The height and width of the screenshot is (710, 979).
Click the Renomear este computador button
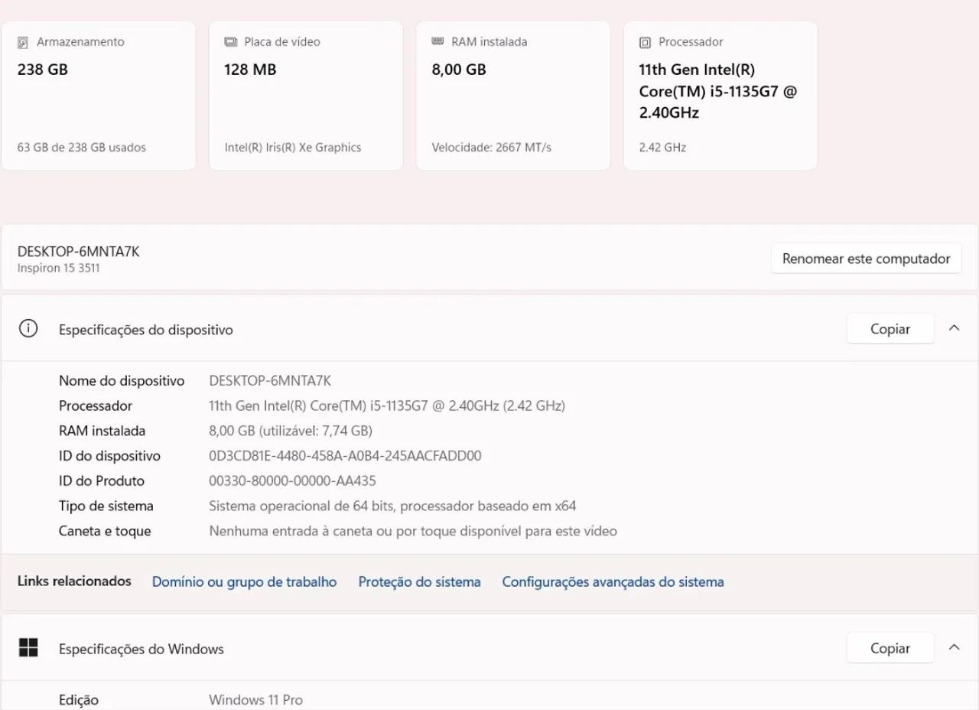(866, 259)
